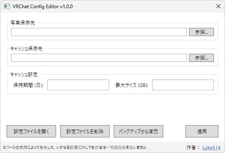The height and width of the screenshot is (153, 225).
Task: Focus the 写真保存先 path input field
Action: coord(99,32)
